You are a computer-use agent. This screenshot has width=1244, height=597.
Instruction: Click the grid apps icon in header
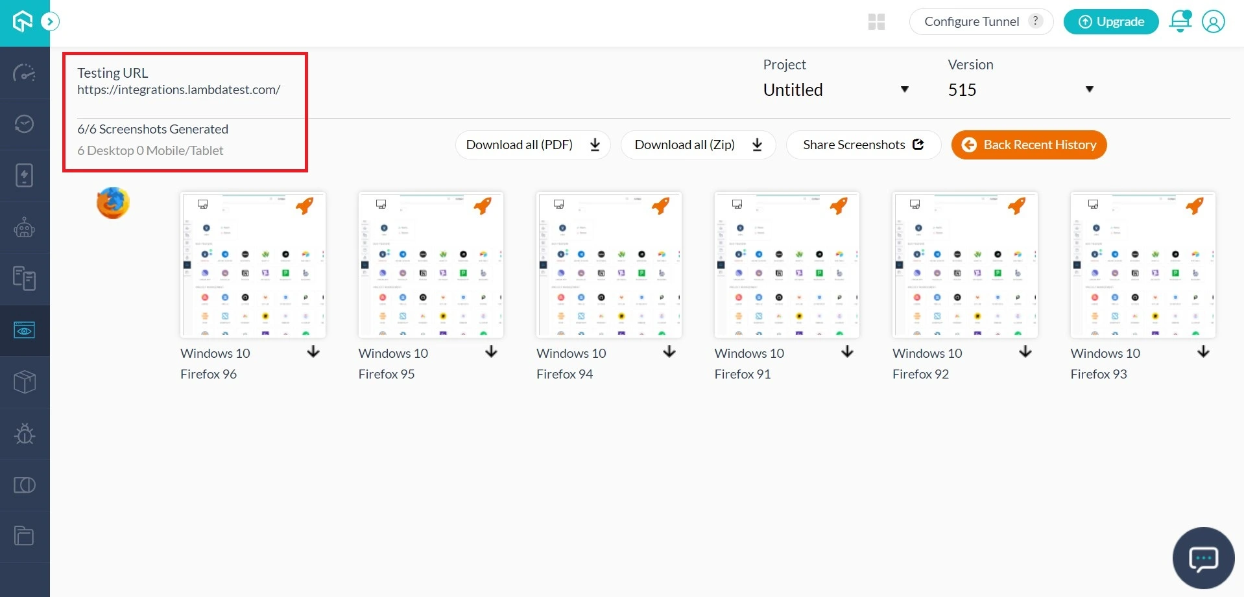[x=876, y=22]
